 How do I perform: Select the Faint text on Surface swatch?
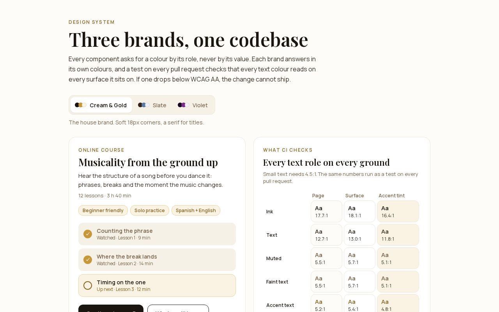pos(359,282)
